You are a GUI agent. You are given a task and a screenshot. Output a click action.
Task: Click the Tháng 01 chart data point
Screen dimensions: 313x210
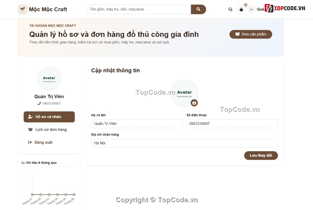[32, 195]
